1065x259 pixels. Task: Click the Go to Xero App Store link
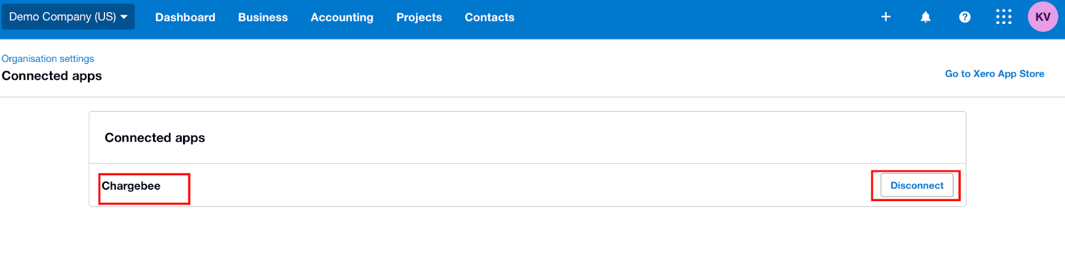tap(994, 74)
